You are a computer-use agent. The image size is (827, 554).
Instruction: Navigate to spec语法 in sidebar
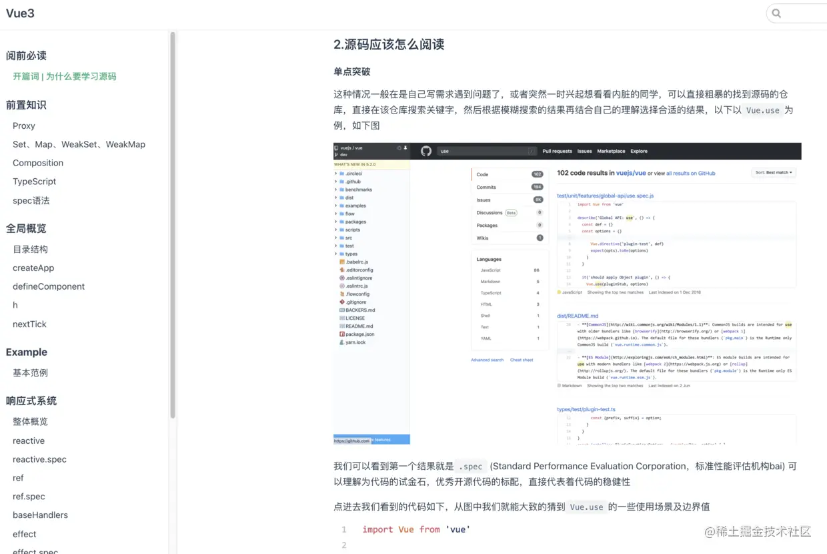pos(31,200)
